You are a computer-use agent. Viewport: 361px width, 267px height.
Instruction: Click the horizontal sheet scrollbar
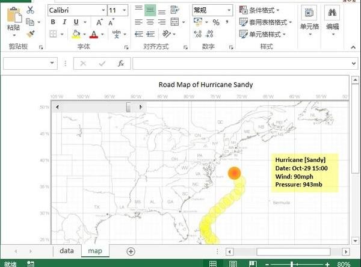pyautogui.click(x=294, y=251)
